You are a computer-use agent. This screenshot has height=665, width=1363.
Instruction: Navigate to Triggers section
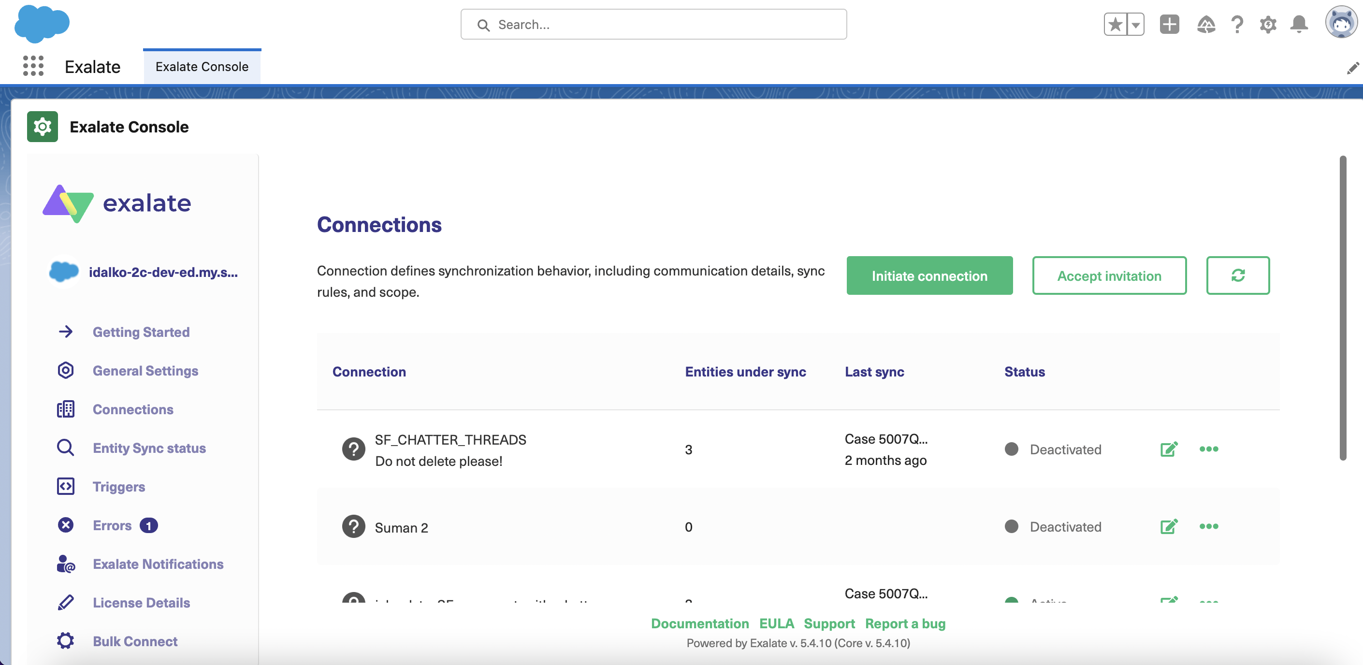(x=119, y=486)
